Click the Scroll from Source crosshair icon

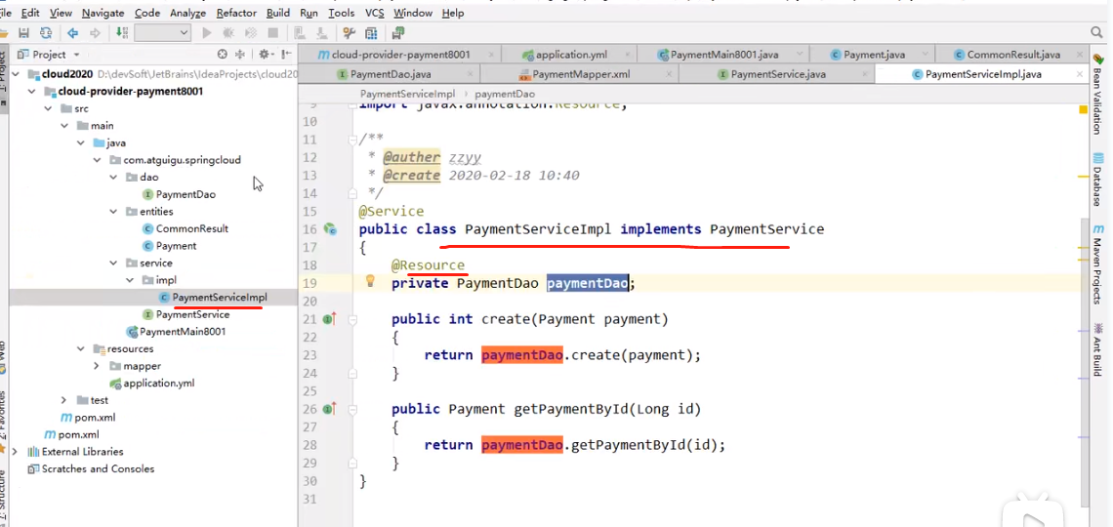coord(223,54)
